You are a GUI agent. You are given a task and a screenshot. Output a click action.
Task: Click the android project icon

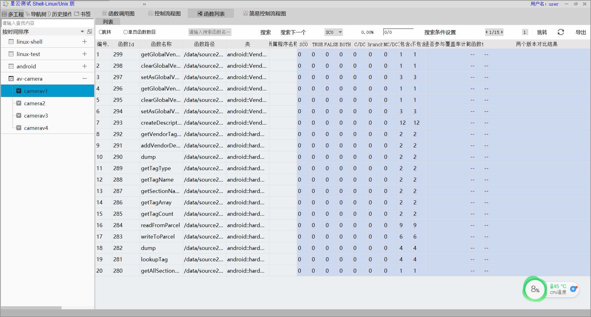click(x=11, y=66)
